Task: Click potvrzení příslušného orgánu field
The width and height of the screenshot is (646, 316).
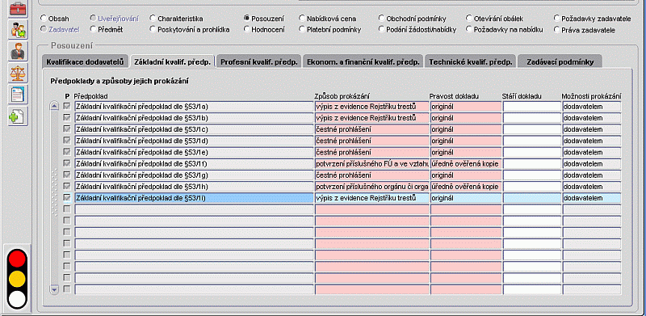Action: point(372,187)
